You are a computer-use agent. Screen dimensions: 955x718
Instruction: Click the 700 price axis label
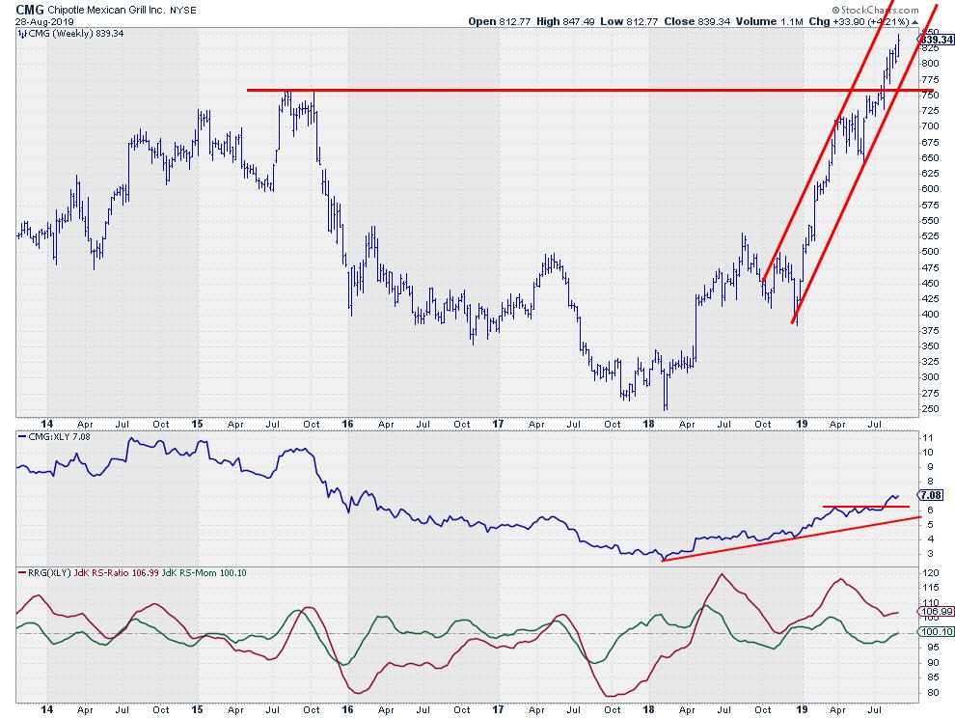[930, 126]
